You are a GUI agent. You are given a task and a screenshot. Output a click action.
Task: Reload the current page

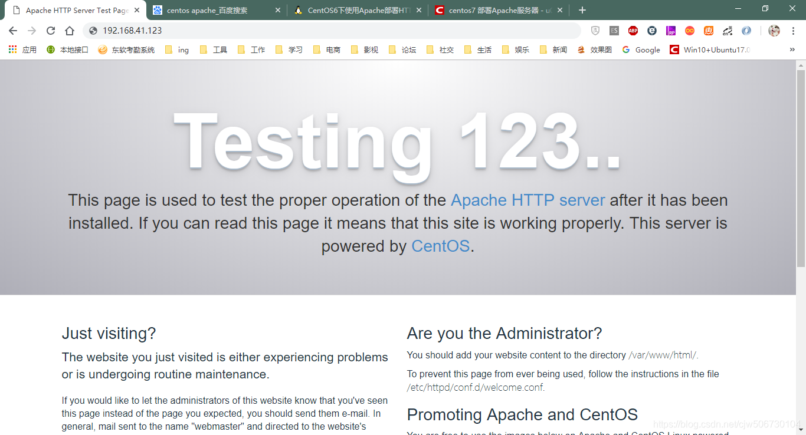coord(51,31)
